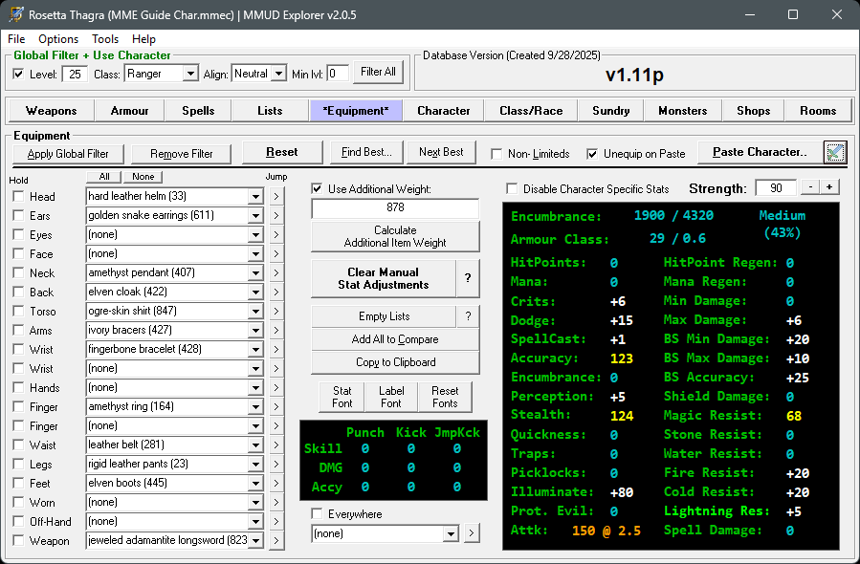Screen dimensions: 860x564
Task: Switch to the Monsters tab
Action: 682,111
